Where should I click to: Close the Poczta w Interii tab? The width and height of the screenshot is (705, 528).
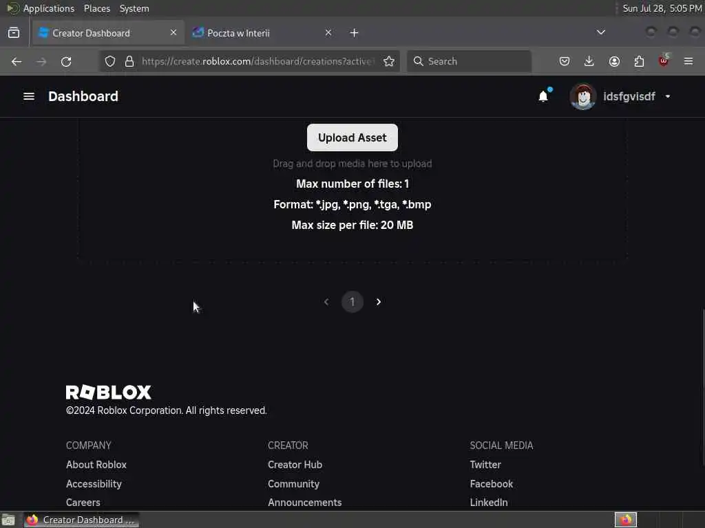(328, 32)
